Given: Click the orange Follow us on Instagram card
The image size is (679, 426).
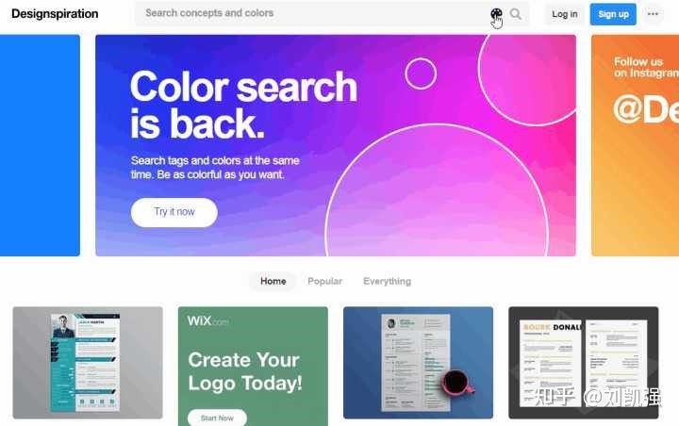Looking at the screenshot, I should 635,145.
